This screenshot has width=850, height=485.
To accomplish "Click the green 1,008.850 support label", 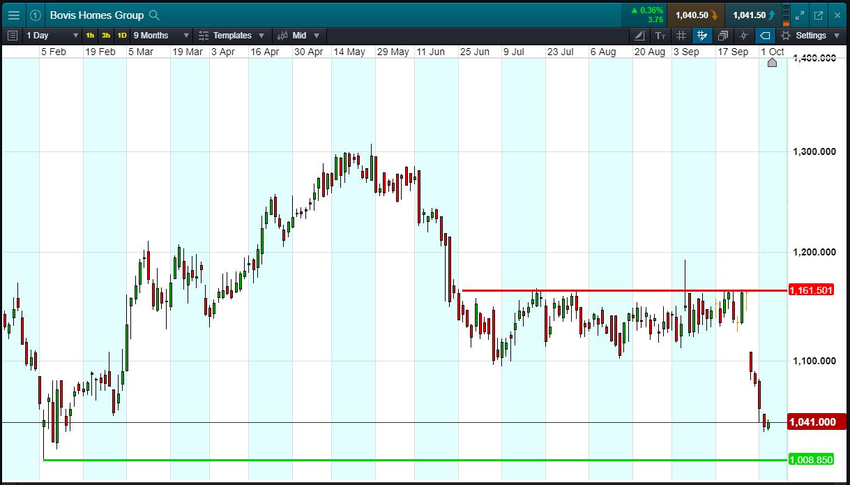I will click(x=810, y=460).
